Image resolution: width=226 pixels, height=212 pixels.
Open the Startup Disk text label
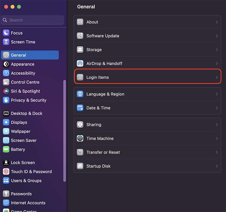(x=98, y=166)
